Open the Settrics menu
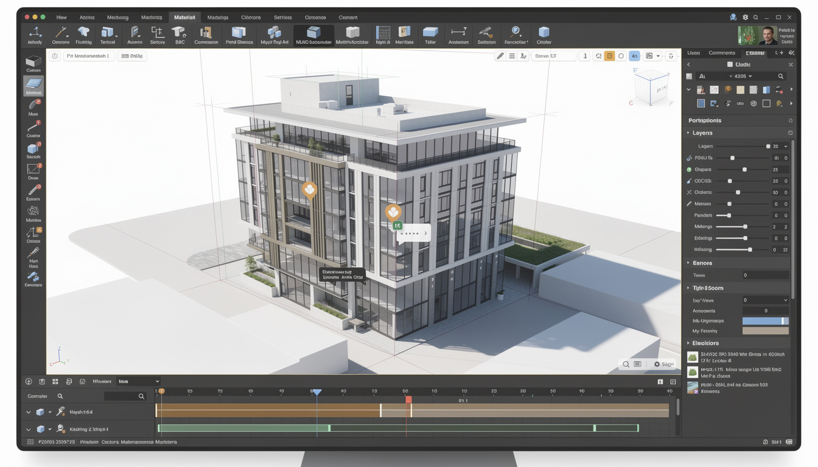The height and width of the screenshot is (467, 818). pyautogui.click(x=282, y=17)
